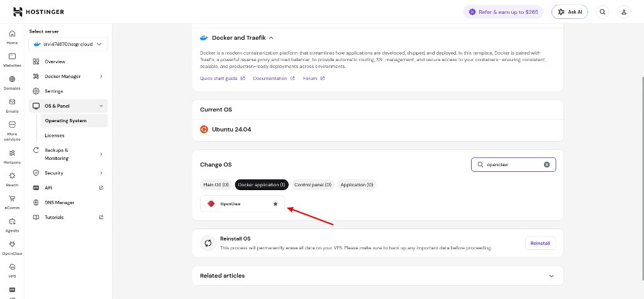Click the Ubuntu logo in Current OS
This screenshot has height=299, width=644.
pos(204,130)
